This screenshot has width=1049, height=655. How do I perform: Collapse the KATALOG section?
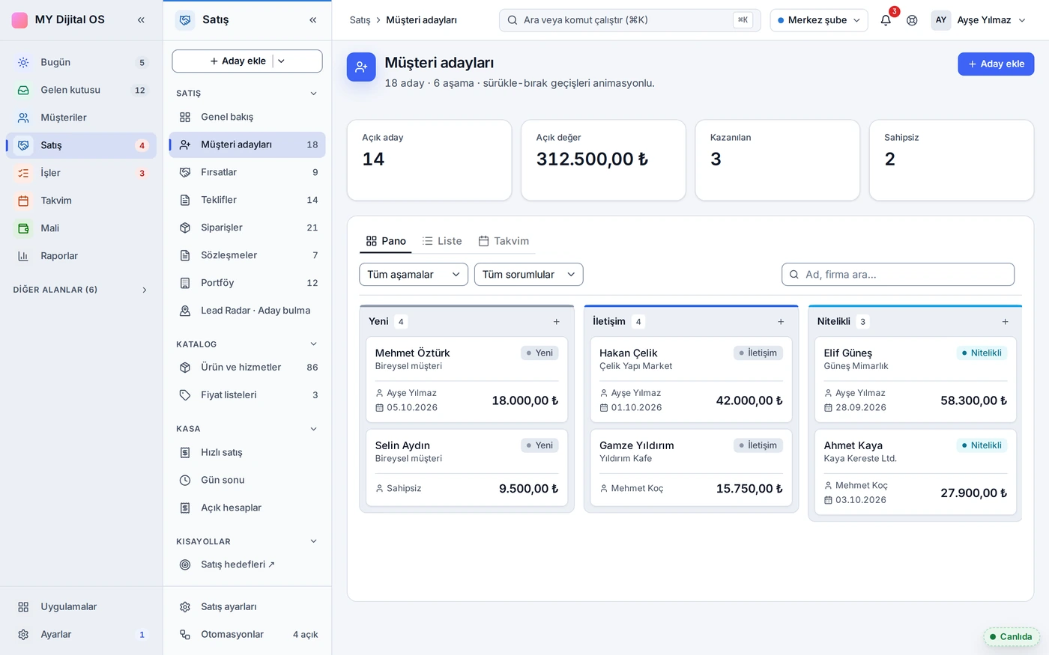pyautogui.click(x=247, y=344)
